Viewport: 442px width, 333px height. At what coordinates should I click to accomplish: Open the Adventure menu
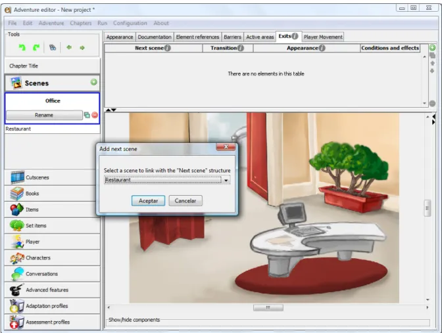[51, 23]
